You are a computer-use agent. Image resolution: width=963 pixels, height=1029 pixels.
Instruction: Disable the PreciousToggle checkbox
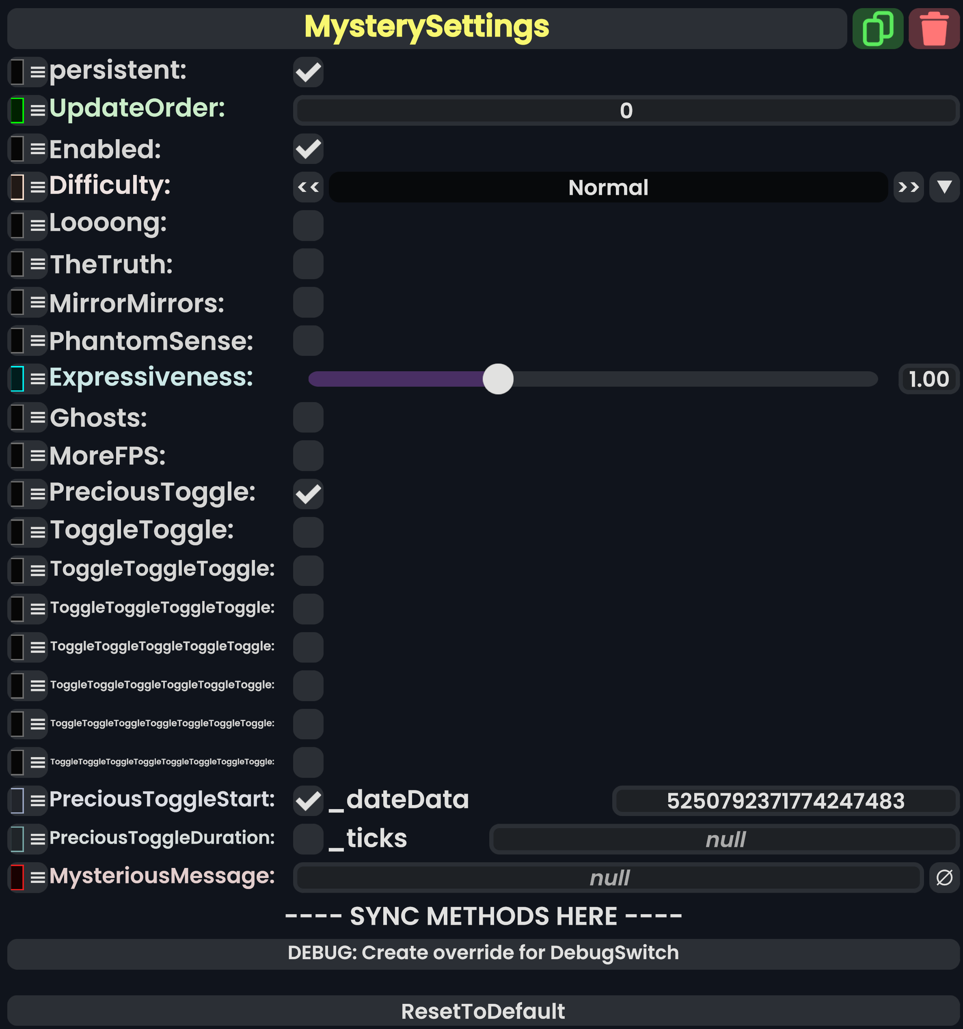[x=308, y=494]
